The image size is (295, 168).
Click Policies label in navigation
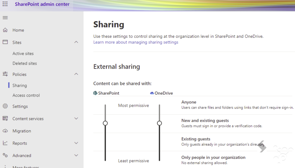click(x=19, y=74)
